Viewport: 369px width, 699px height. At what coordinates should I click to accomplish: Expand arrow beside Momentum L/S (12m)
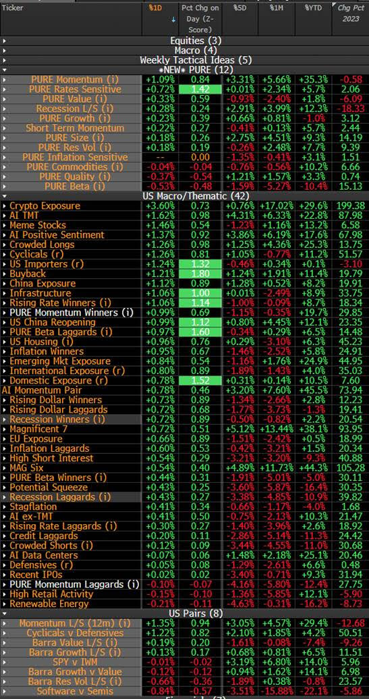pyautogui.click(x=4, y=623)
